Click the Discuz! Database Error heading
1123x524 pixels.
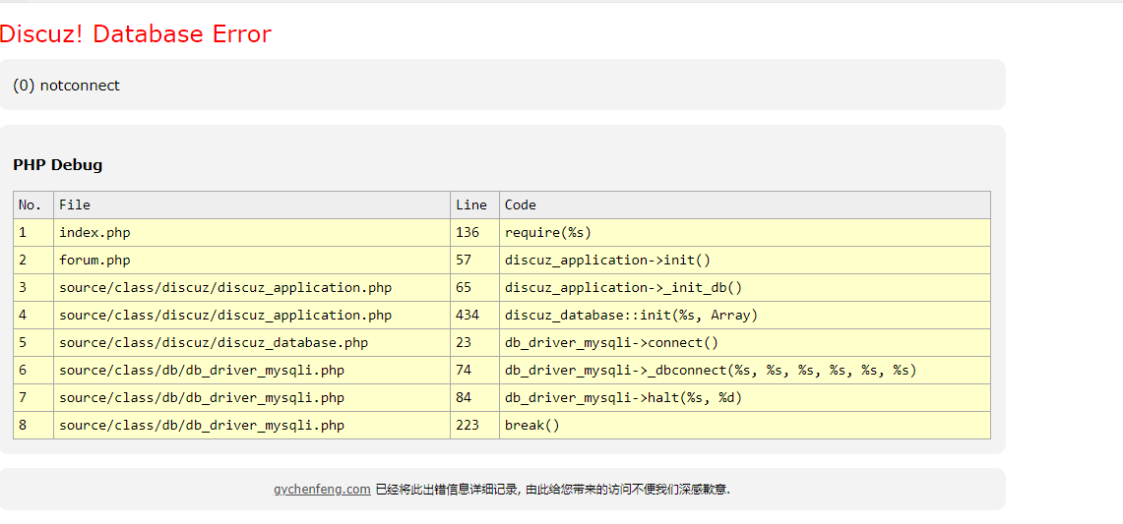(x=136, y=34)
